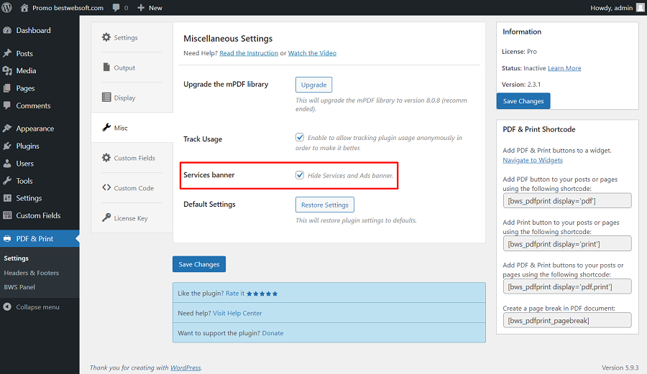
Task: Click the License: Pro text
Action: (x=519, y=52)
